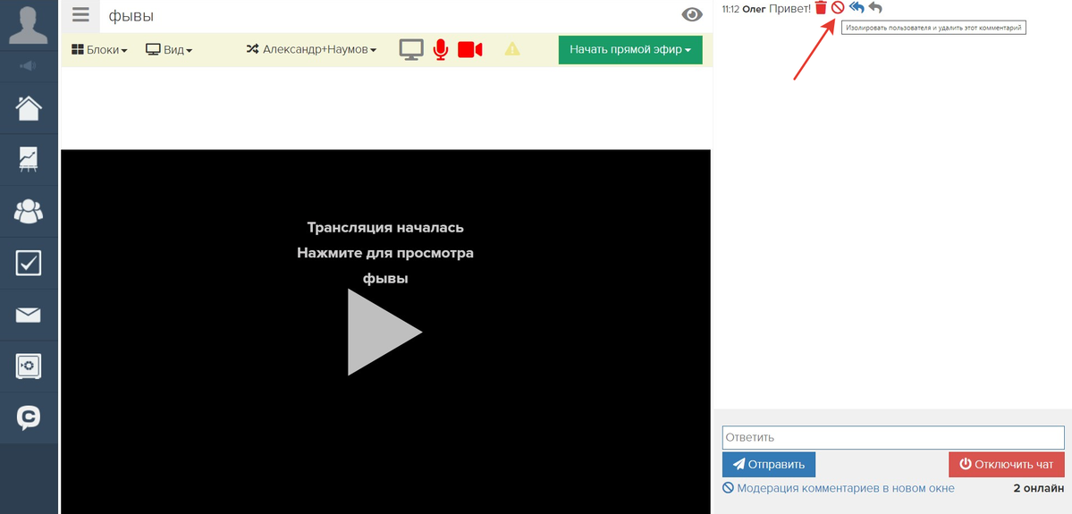Image resolution: width=1072 pixels, height=514 pixels.
Task: Click the Отправить button
Action: [768, 465]
